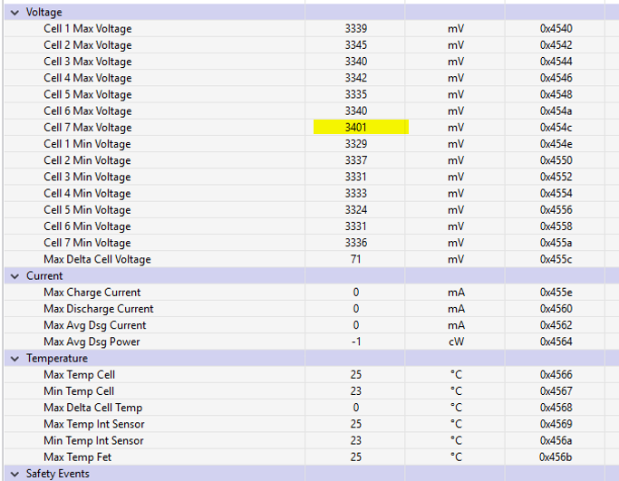This screenshot has width=619, height=481.
Task: Click the cW unit of Max Avg Dsg Power
Action: coord(456,342)
